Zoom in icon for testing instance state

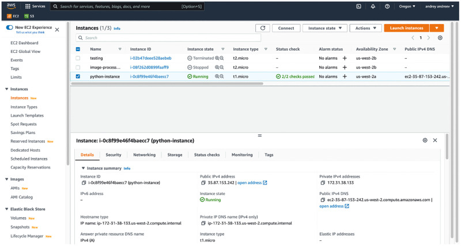click(217, 59)
